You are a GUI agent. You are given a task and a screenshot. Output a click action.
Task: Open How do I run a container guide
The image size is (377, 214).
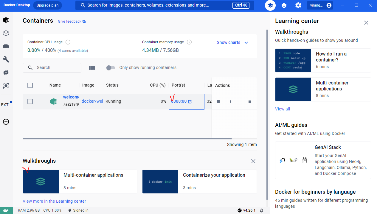[323, 60]
